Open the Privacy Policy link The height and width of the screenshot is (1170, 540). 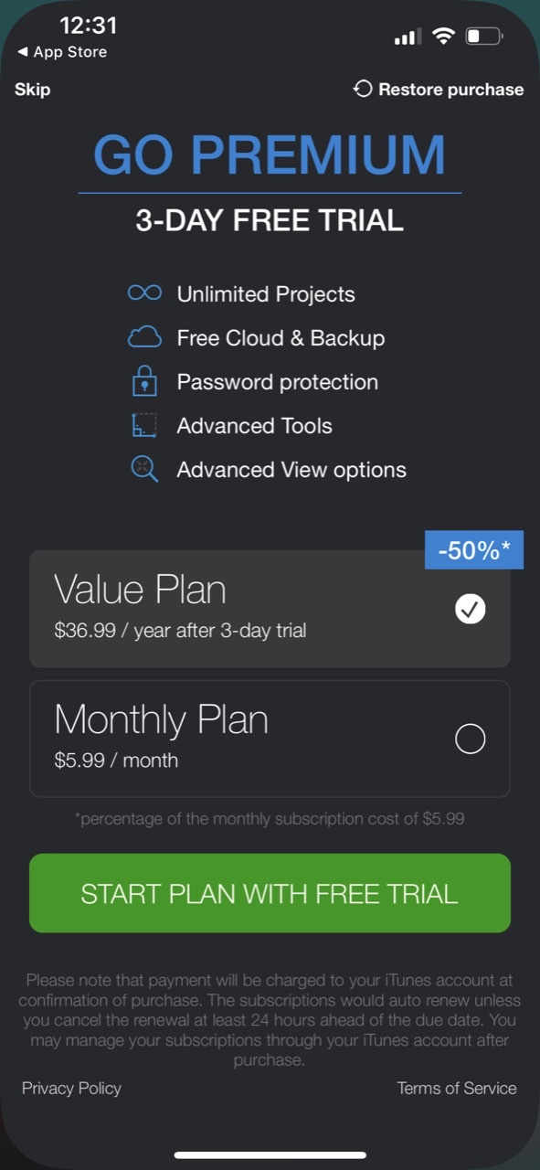pos(71,1088)
